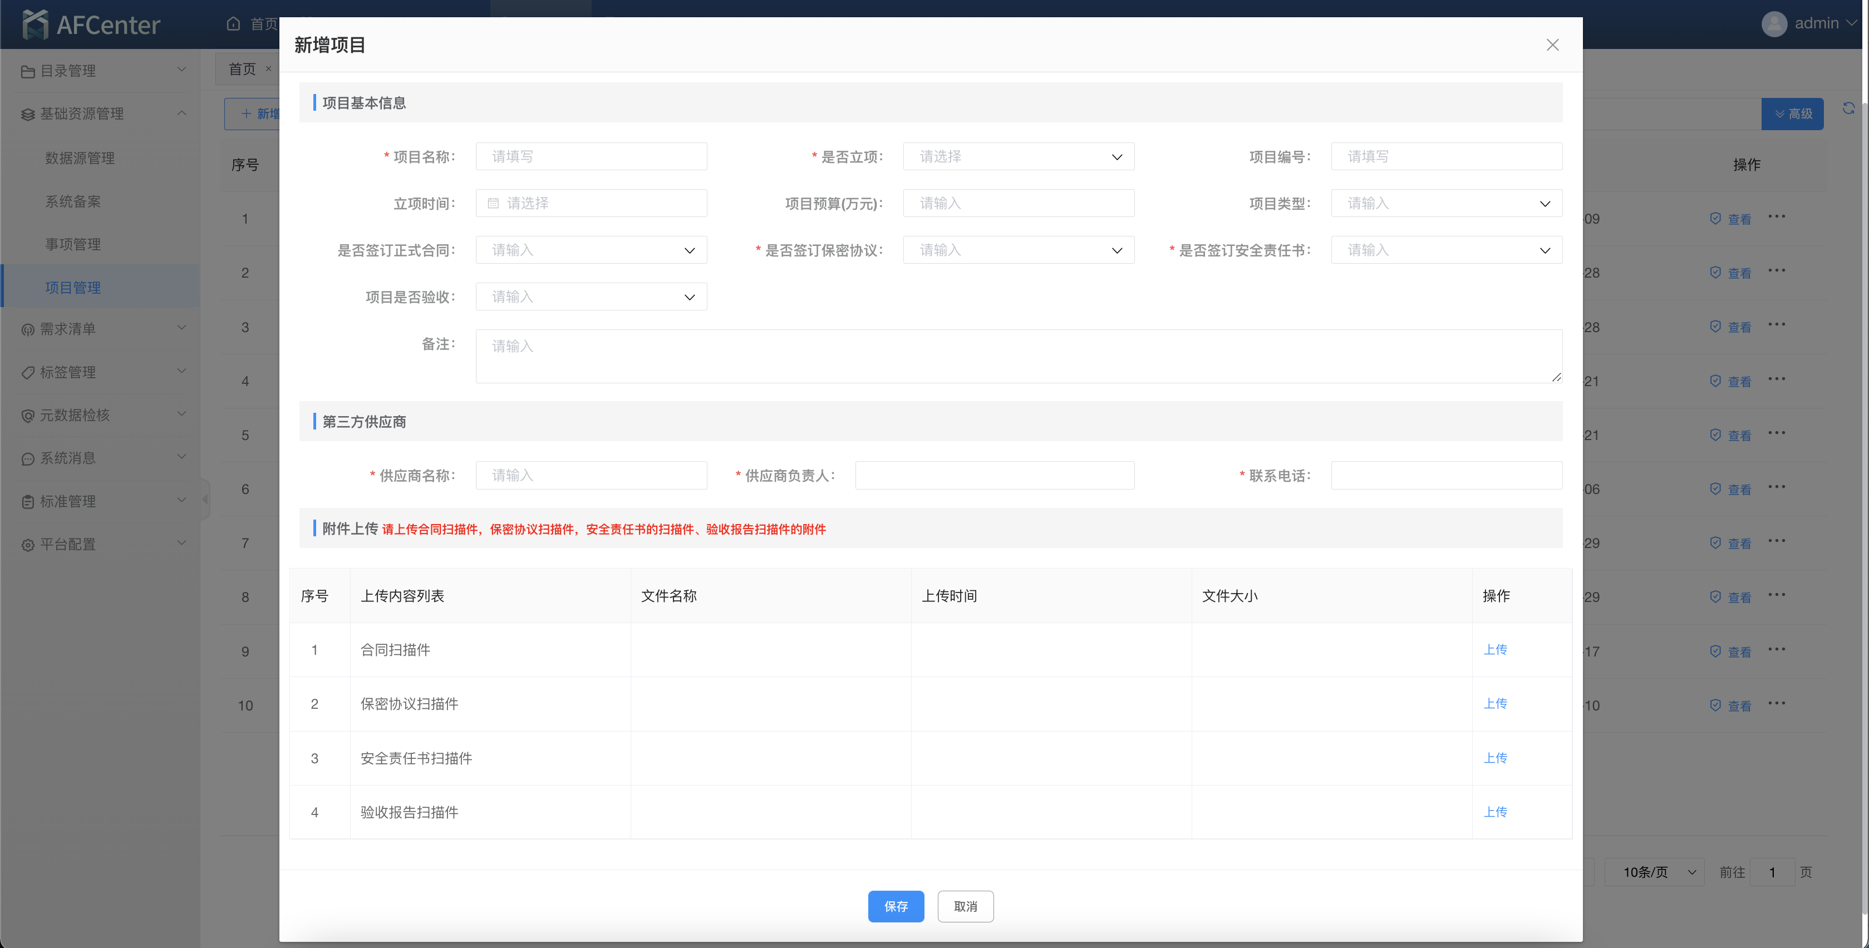The height and width of the screenshot is (948, 1869).
Task: Expand the admin user menu chevron
Action: coord(1851,23)
